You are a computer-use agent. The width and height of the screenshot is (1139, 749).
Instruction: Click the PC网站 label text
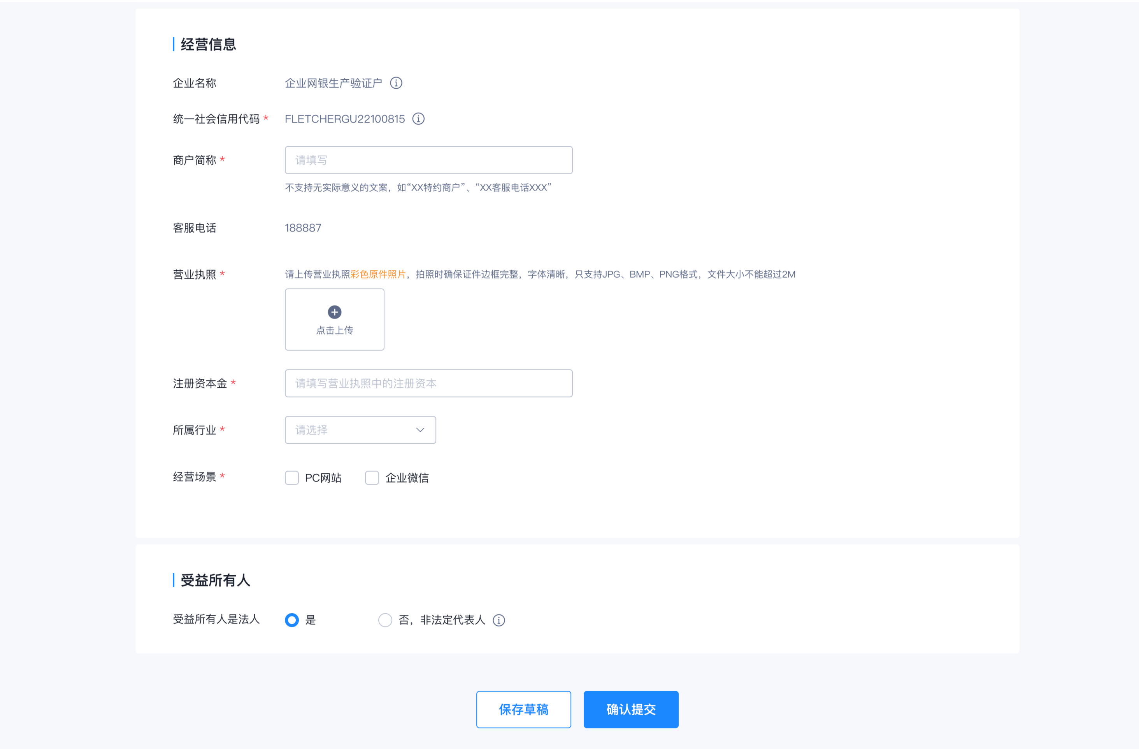point(323,478)
